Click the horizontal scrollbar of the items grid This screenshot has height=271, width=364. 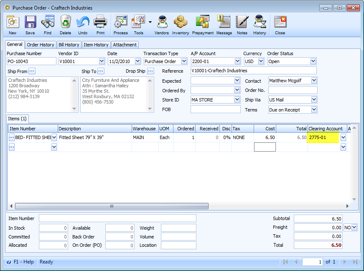click(x=112, y=206)
